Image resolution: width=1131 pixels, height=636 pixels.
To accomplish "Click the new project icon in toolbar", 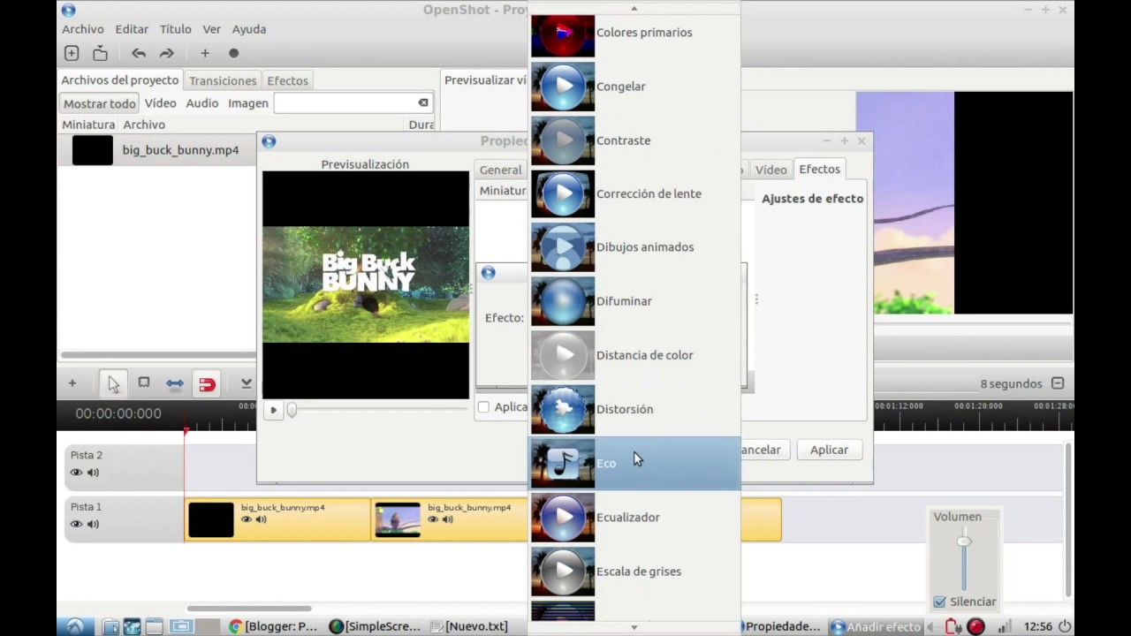I will pyautogui.click(x=72, y=53).
